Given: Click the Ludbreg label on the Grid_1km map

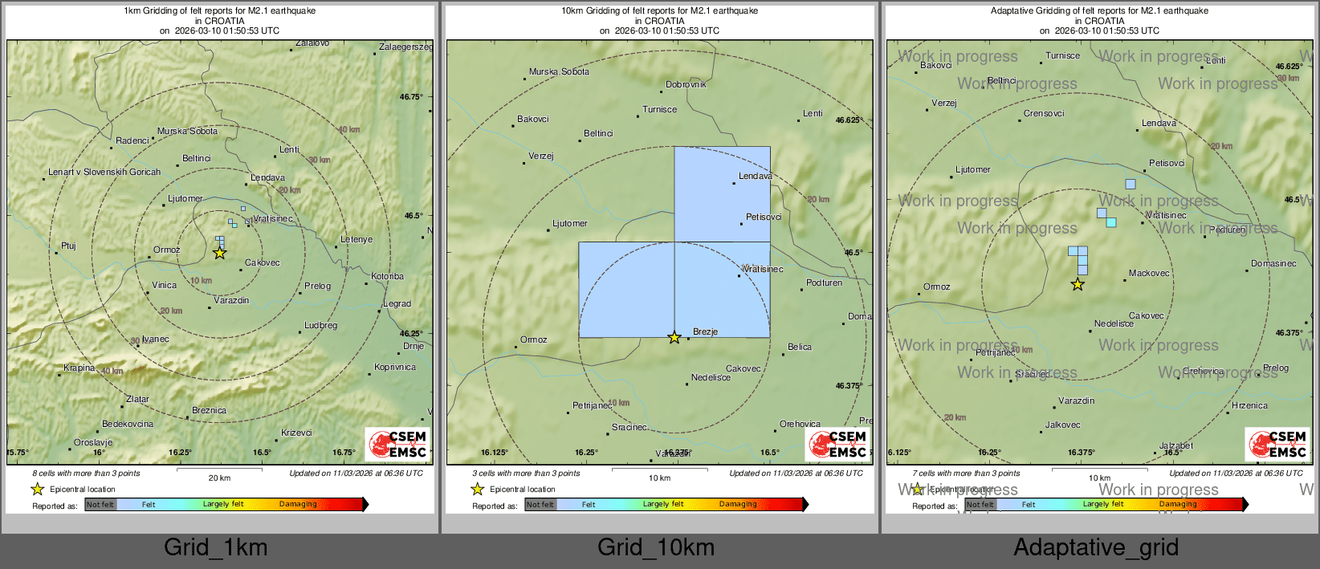Looking at the screenshot, I should [x=321, y=325].
